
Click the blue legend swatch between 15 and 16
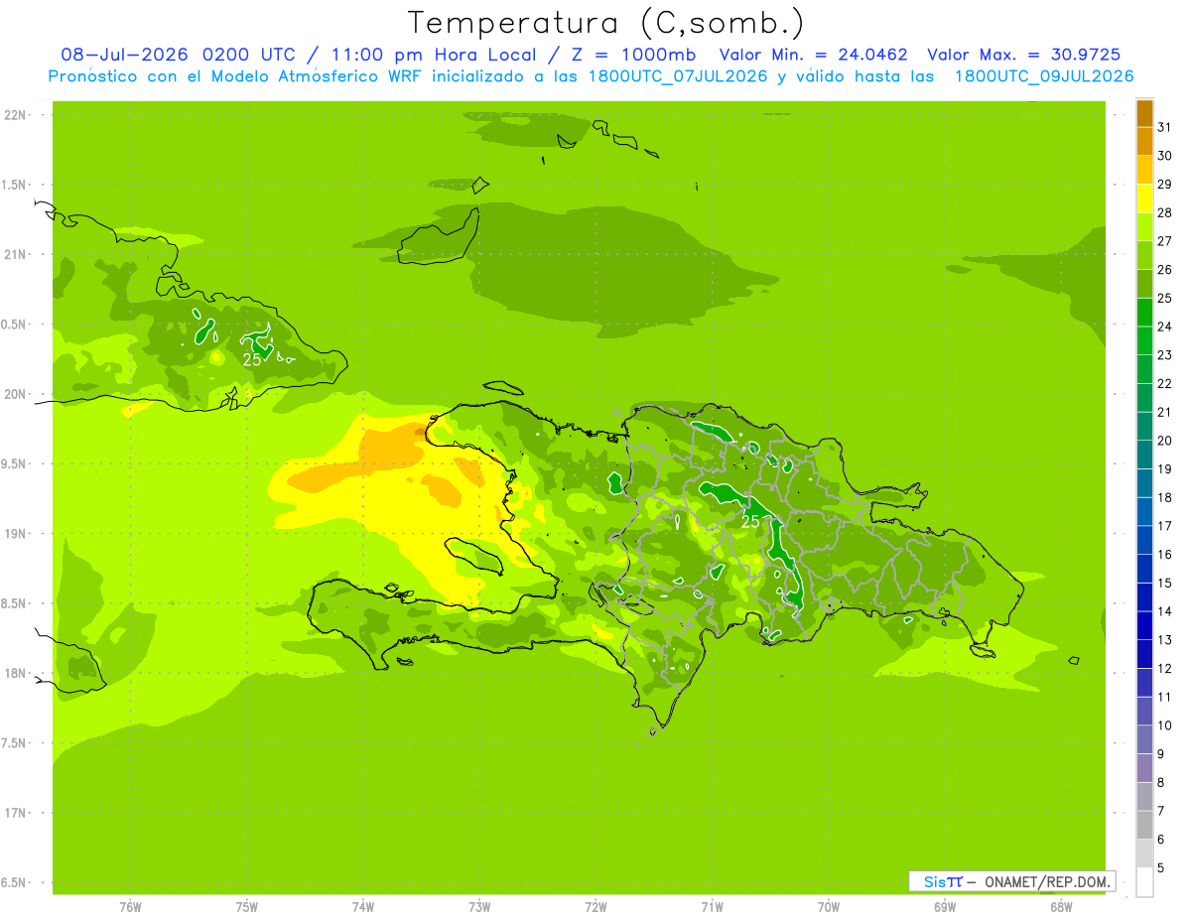tap(1144, 569)
